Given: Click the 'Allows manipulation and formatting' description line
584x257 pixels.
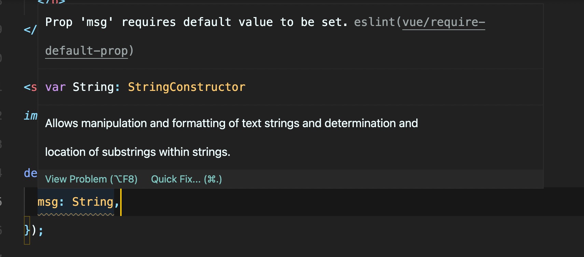Looking at the screenshot, I should click(231, 123).
